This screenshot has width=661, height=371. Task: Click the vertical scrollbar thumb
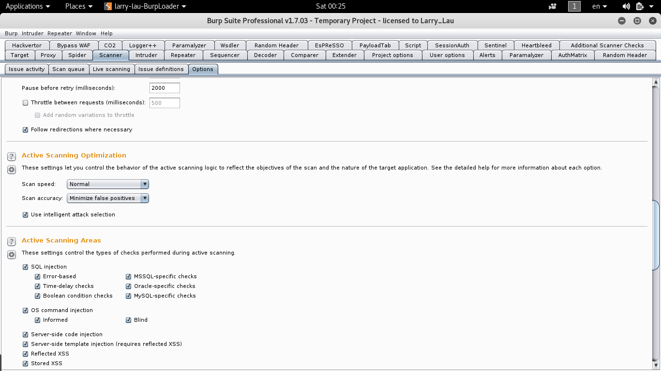click(656, 234)
